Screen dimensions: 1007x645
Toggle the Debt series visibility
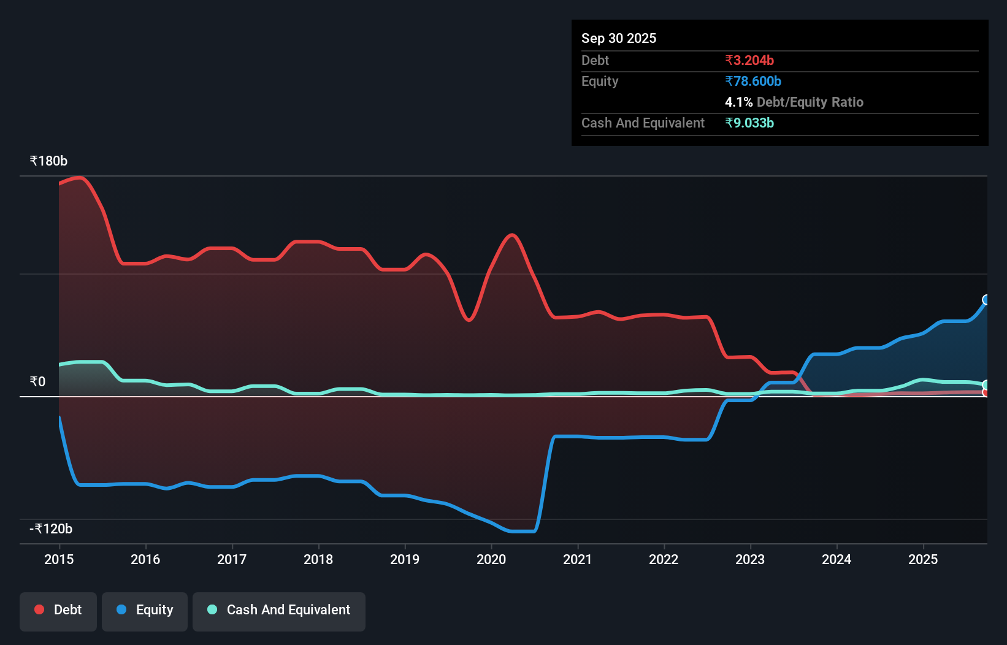tap(58, 609)
